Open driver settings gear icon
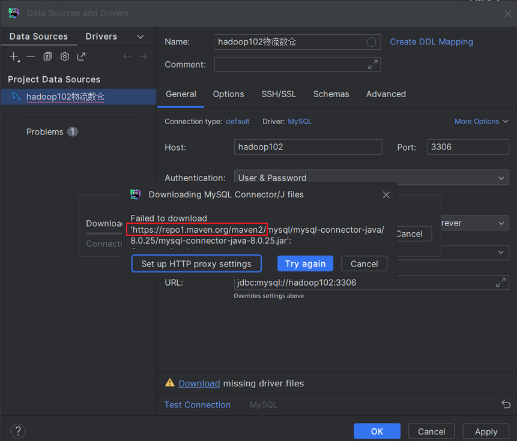Image resolution: width=517 pixels, height=441 pixels. coord(65,56)
